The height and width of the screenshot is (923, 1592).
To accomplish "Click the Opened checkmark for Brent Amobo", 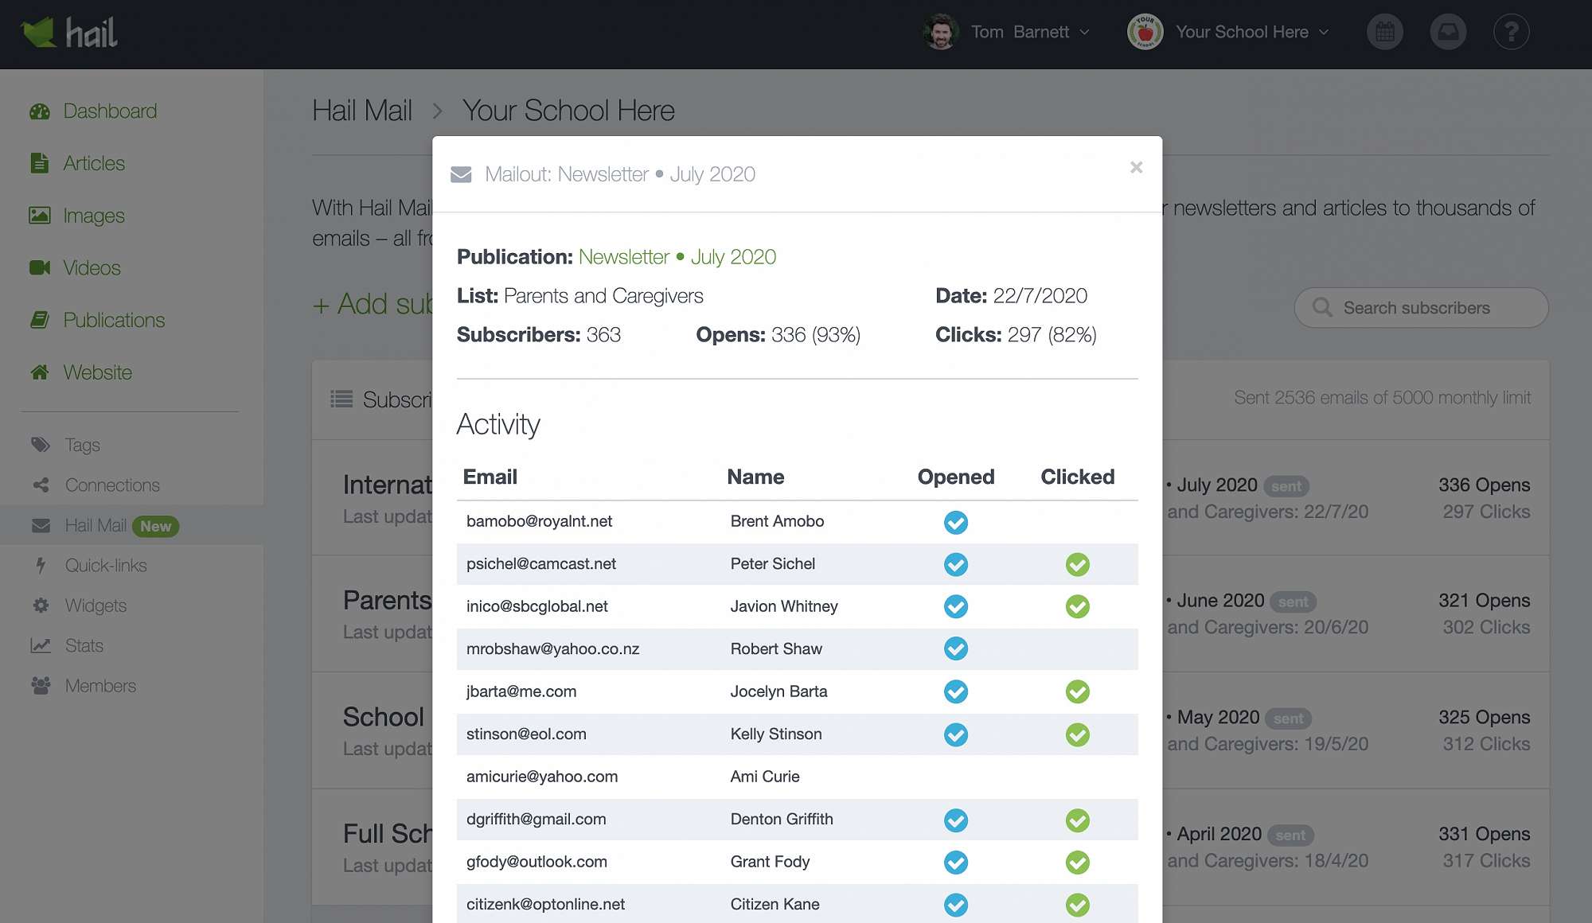I will (x=955, y=523).
